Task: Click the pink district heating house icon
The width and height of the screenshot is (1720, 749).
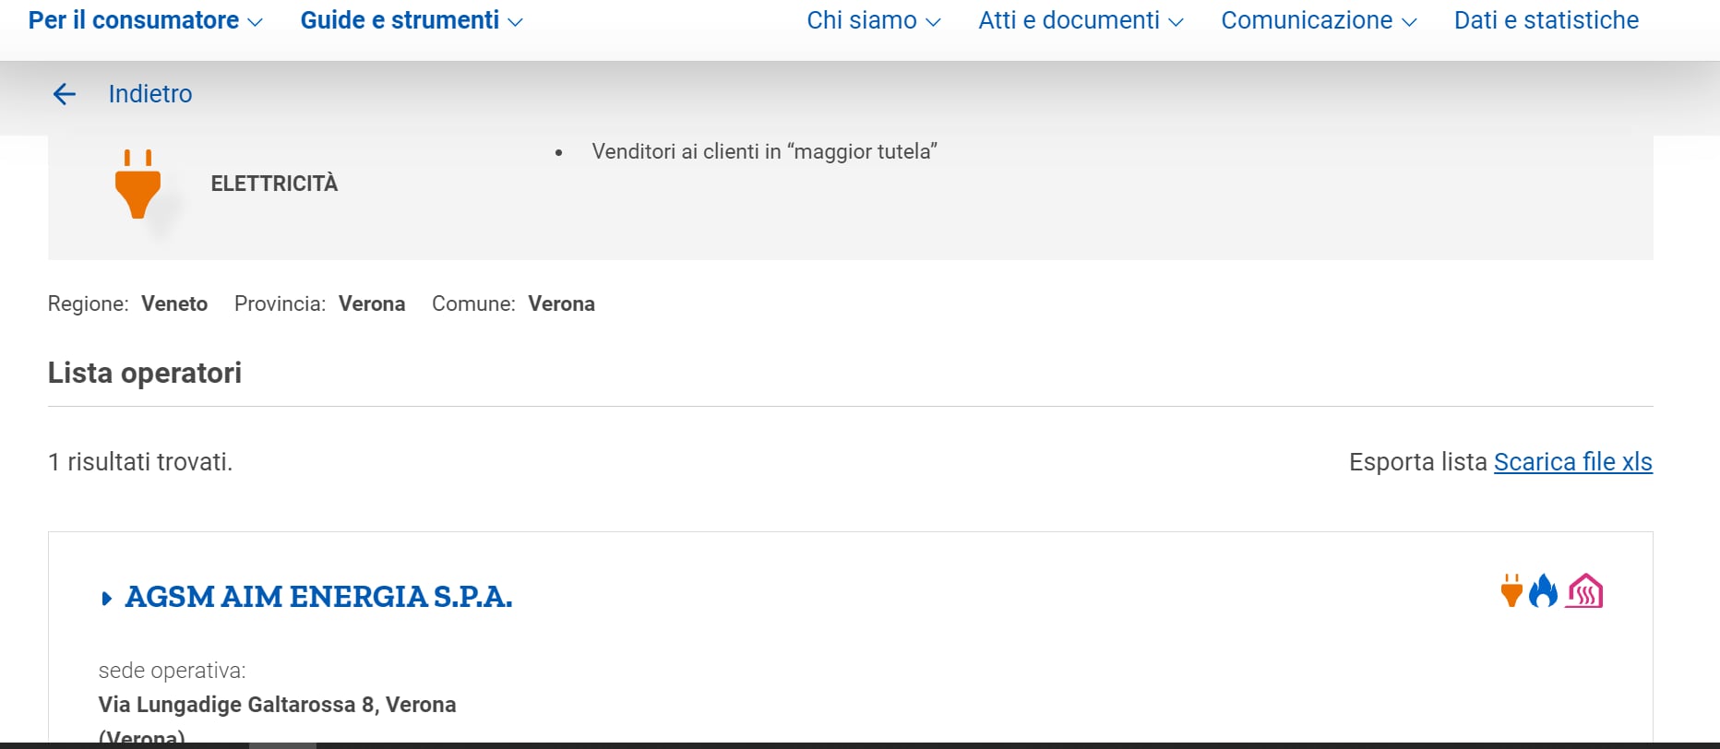Action: point(1584,591)
